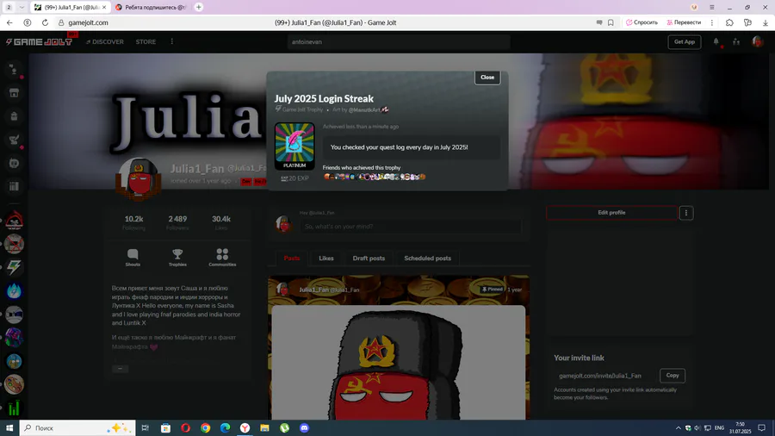Switch to the Draft posts tab
Image resolution: width=775 pixels, height=436 pixels.
[369, 258]
